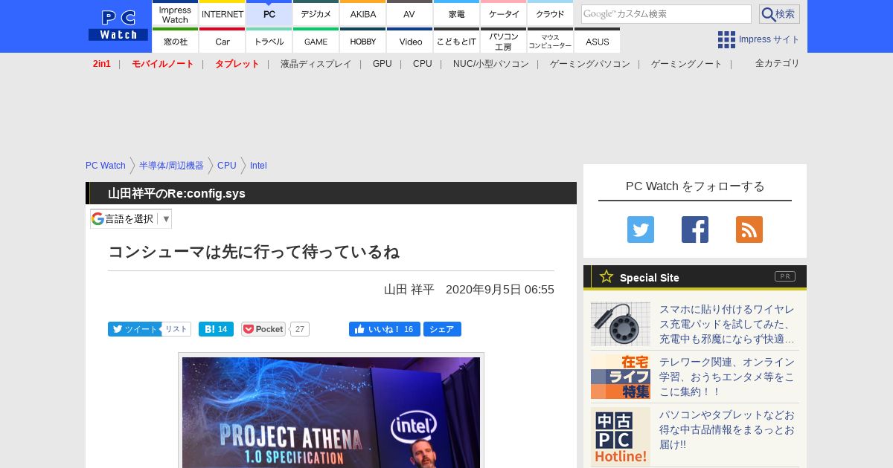This screenshot has width=893, height=468.
Task: Open the 言語を選択 language dropdown
Action: [x=131, y=218]
